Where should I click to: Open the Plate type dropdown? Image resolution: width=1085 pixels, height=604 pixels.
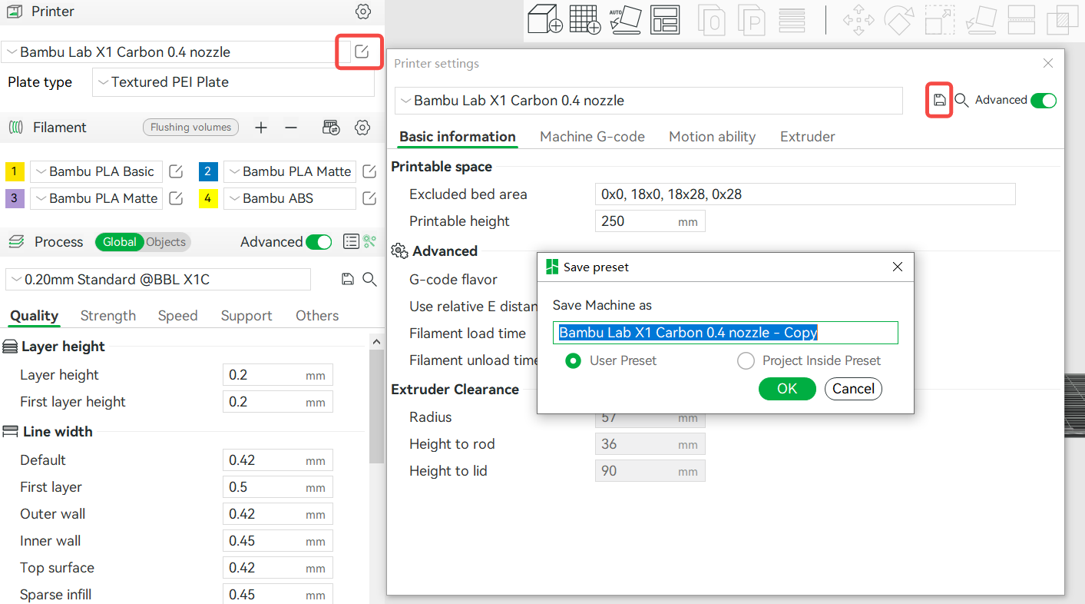click(233, 82)
